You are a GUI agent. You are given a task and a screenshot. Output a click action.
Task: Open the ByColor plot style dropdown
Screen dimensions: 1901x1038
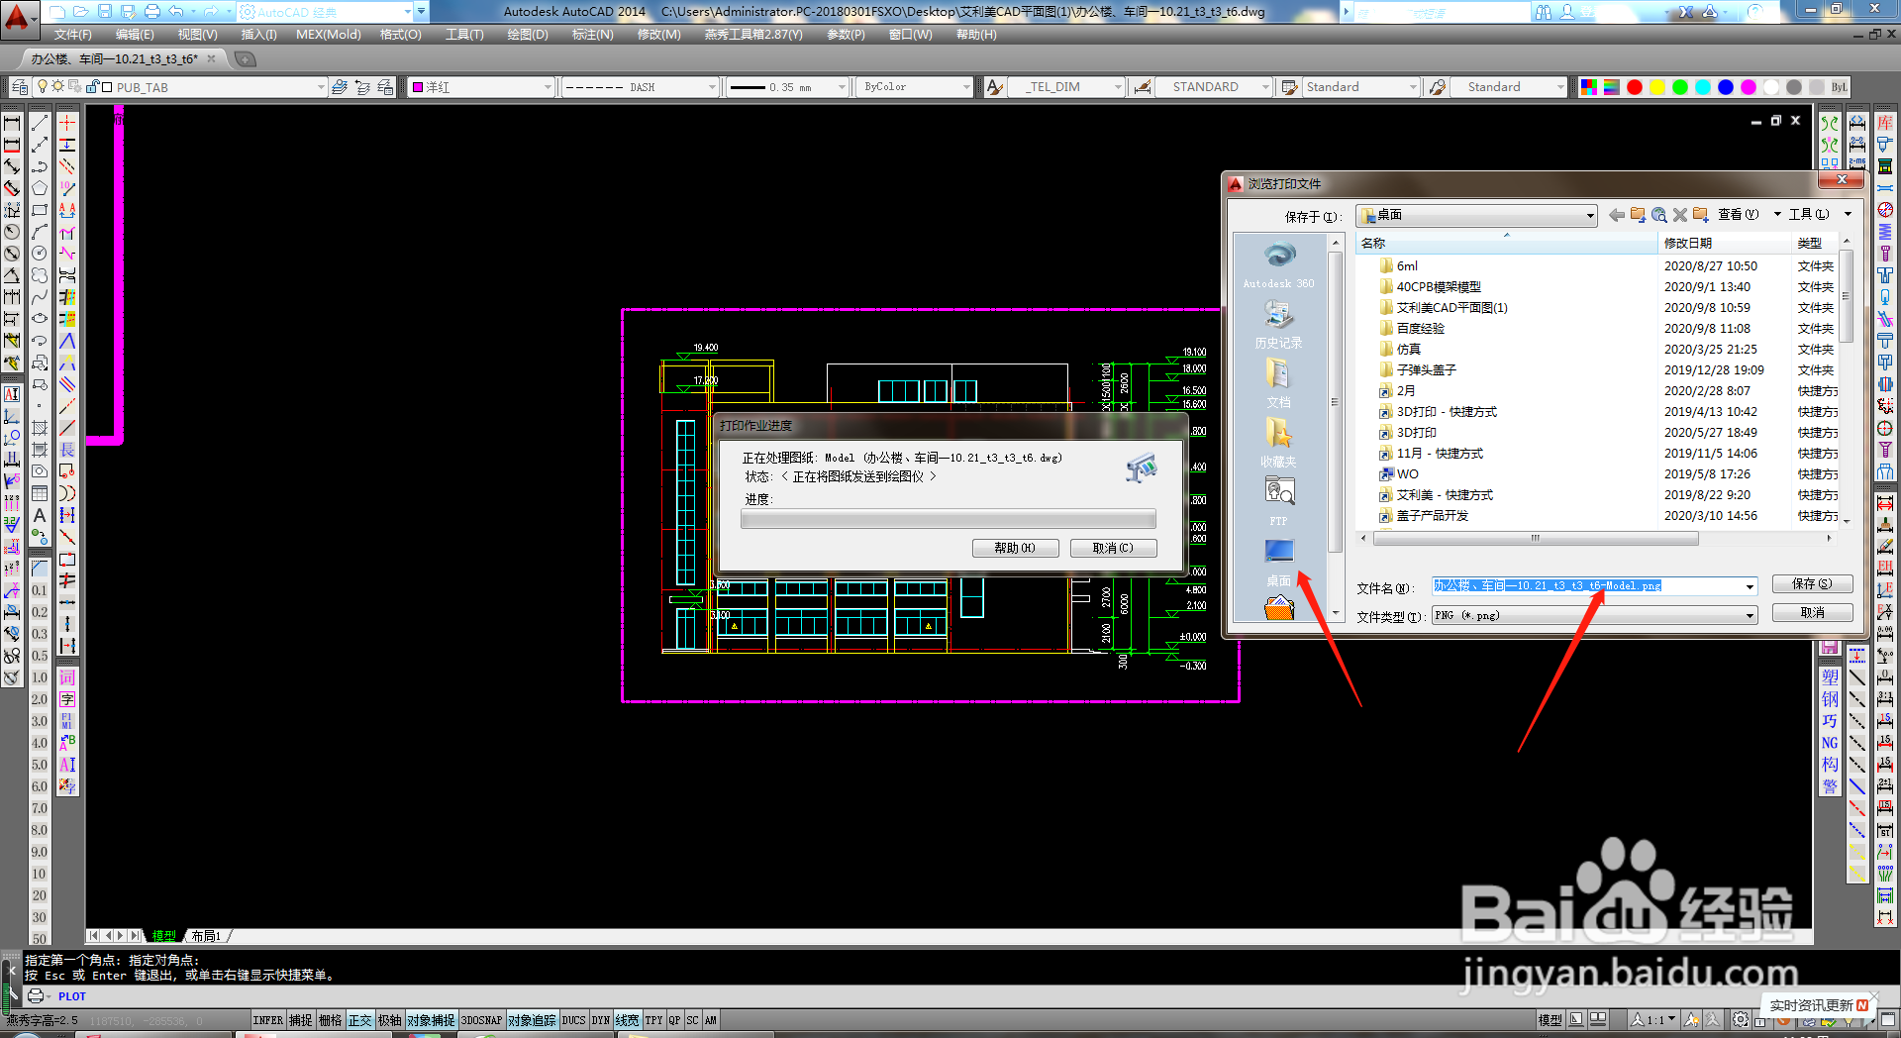(x=967, y=87)
